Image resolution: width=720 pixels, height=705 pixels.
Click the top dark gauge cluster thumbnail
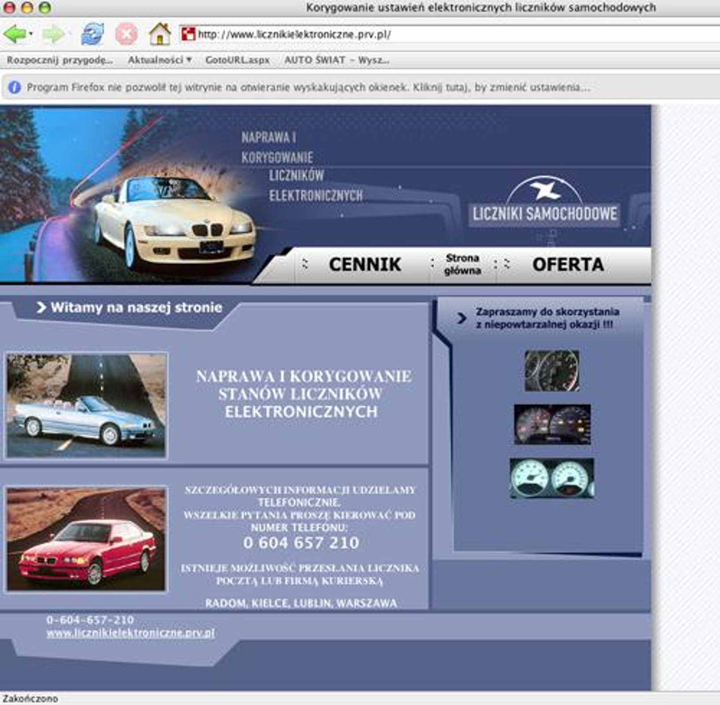tap(552, 371)
